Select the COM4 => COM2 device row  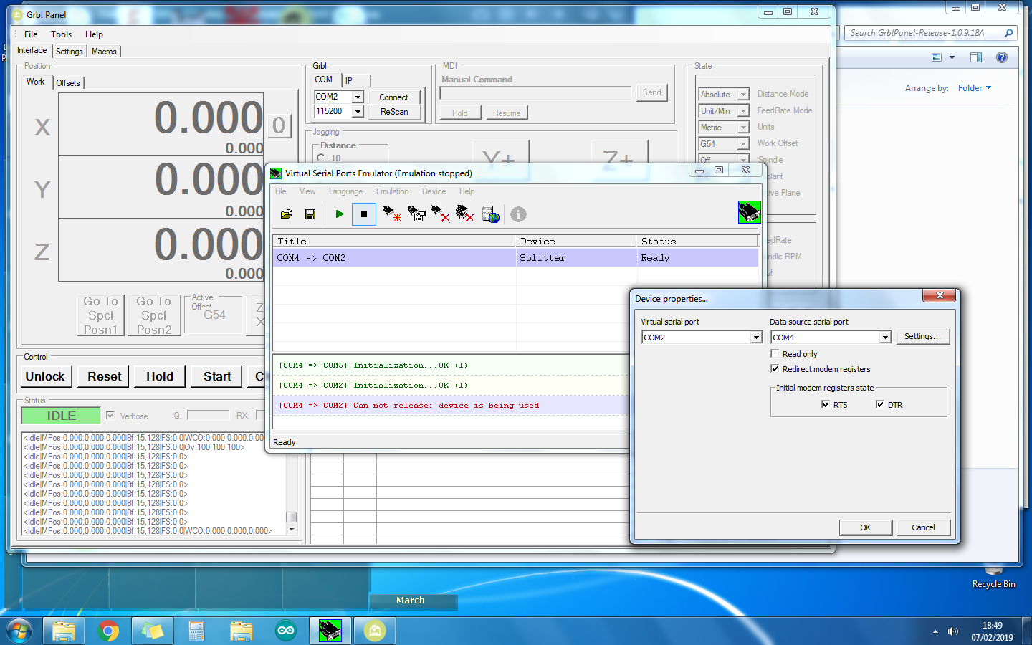tap(515, 258)
